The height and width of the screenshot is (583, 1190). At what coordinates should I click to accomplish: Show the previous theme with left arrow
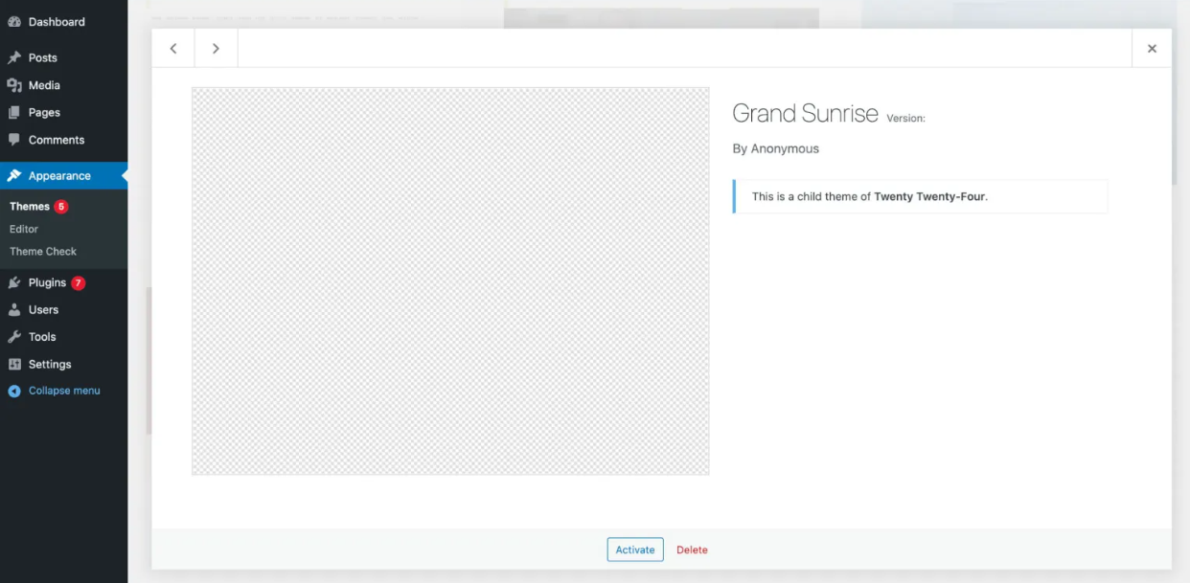[x=173, y=48]
